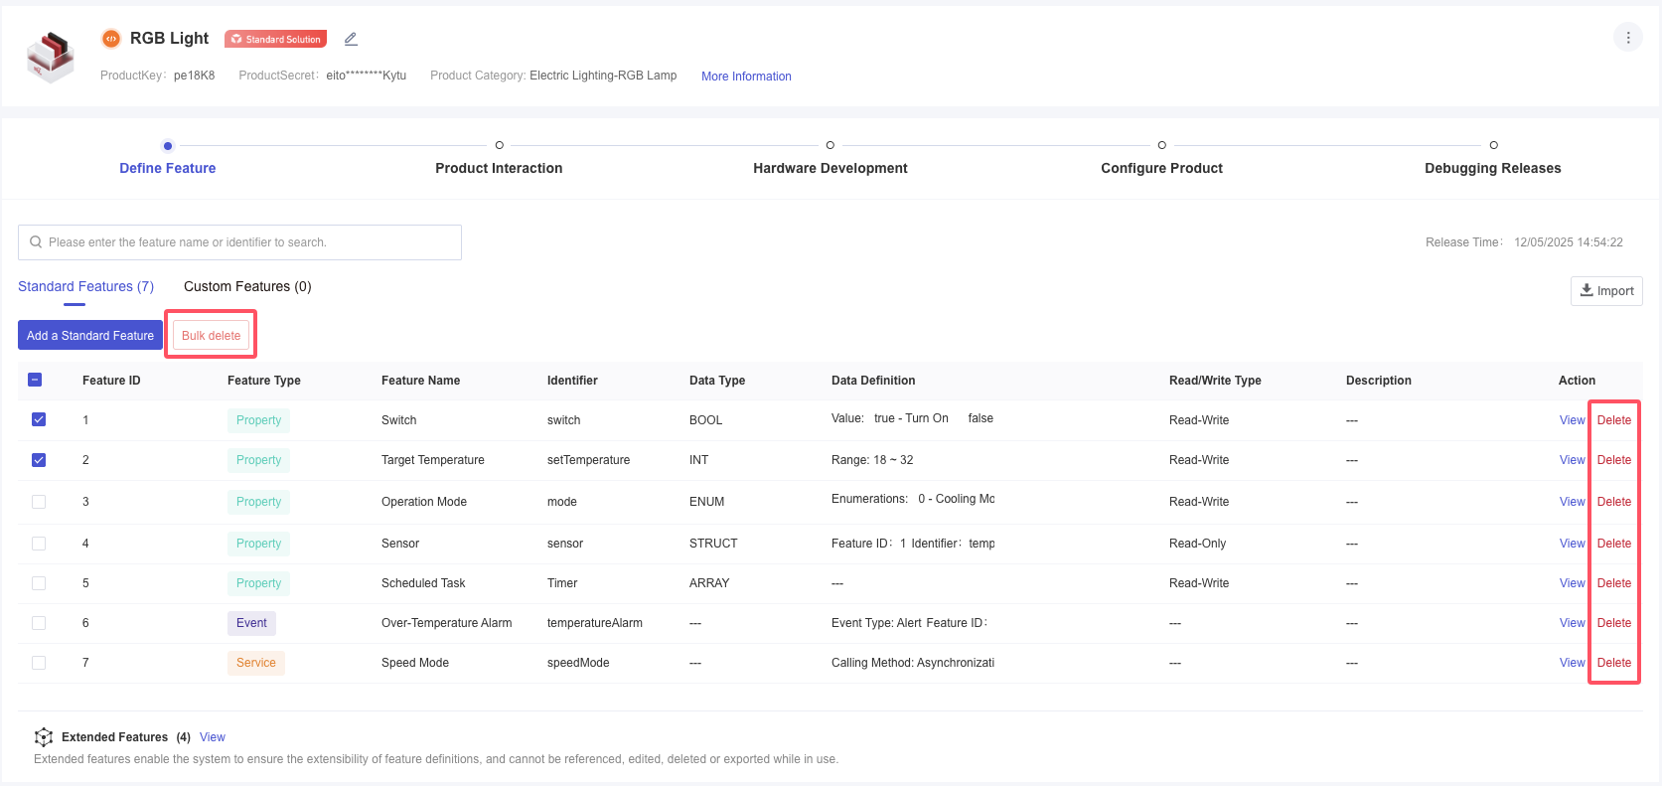Screen dimensions: 1662x786
Task: Delete the Target Temperature feature
Action: (x=1614, y=460)
